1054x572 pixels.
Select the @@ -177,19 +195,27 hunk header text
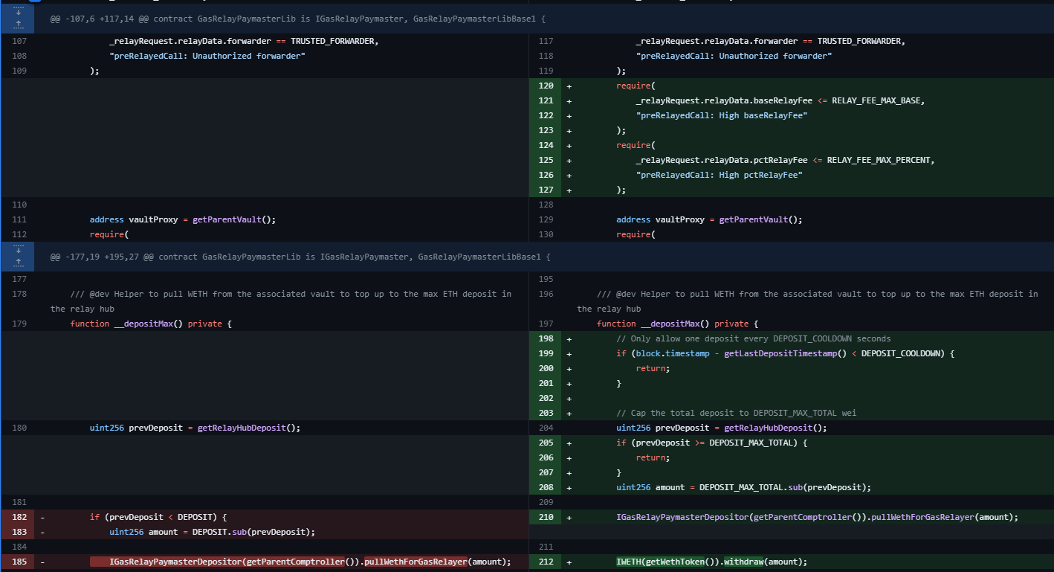(300, 257)
